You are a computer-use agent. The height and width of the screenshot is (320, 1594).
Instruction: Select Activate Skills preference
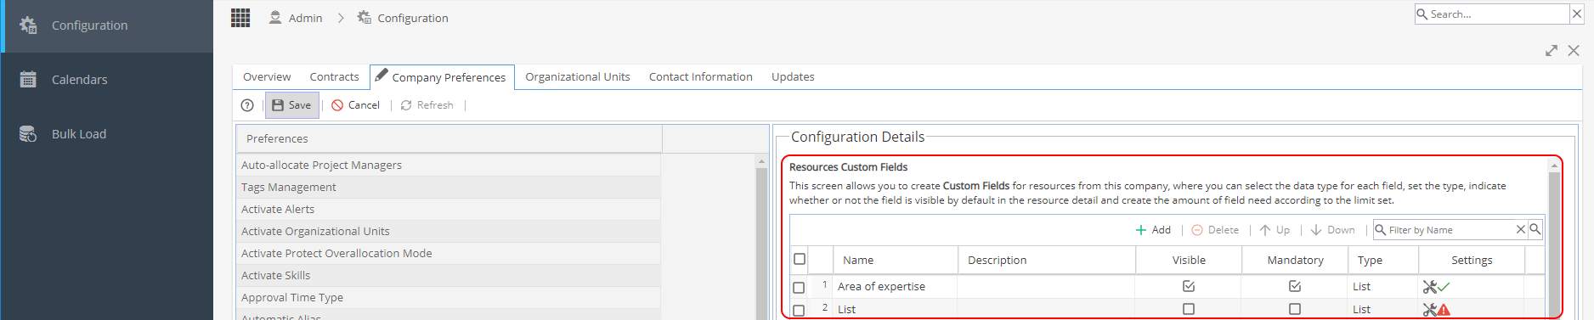(x=449, y=276)
